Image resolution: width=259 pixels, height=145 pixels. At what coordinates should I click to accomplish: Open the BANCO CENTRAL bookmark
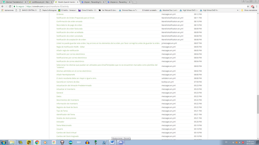click(x=28, y=10)
